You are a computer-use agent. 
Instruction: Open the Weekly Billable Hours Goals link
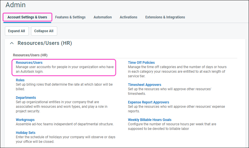click(150, 120)
